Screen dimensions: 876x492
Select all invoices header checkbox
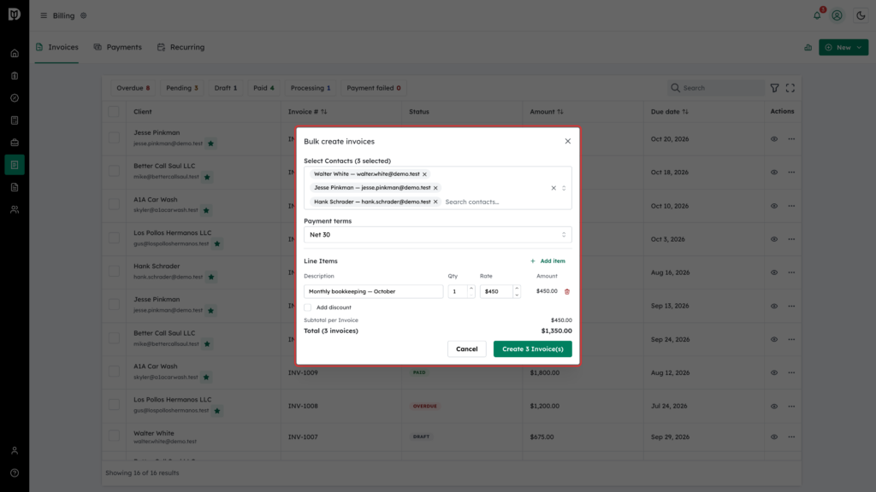(x=114, y=112)
